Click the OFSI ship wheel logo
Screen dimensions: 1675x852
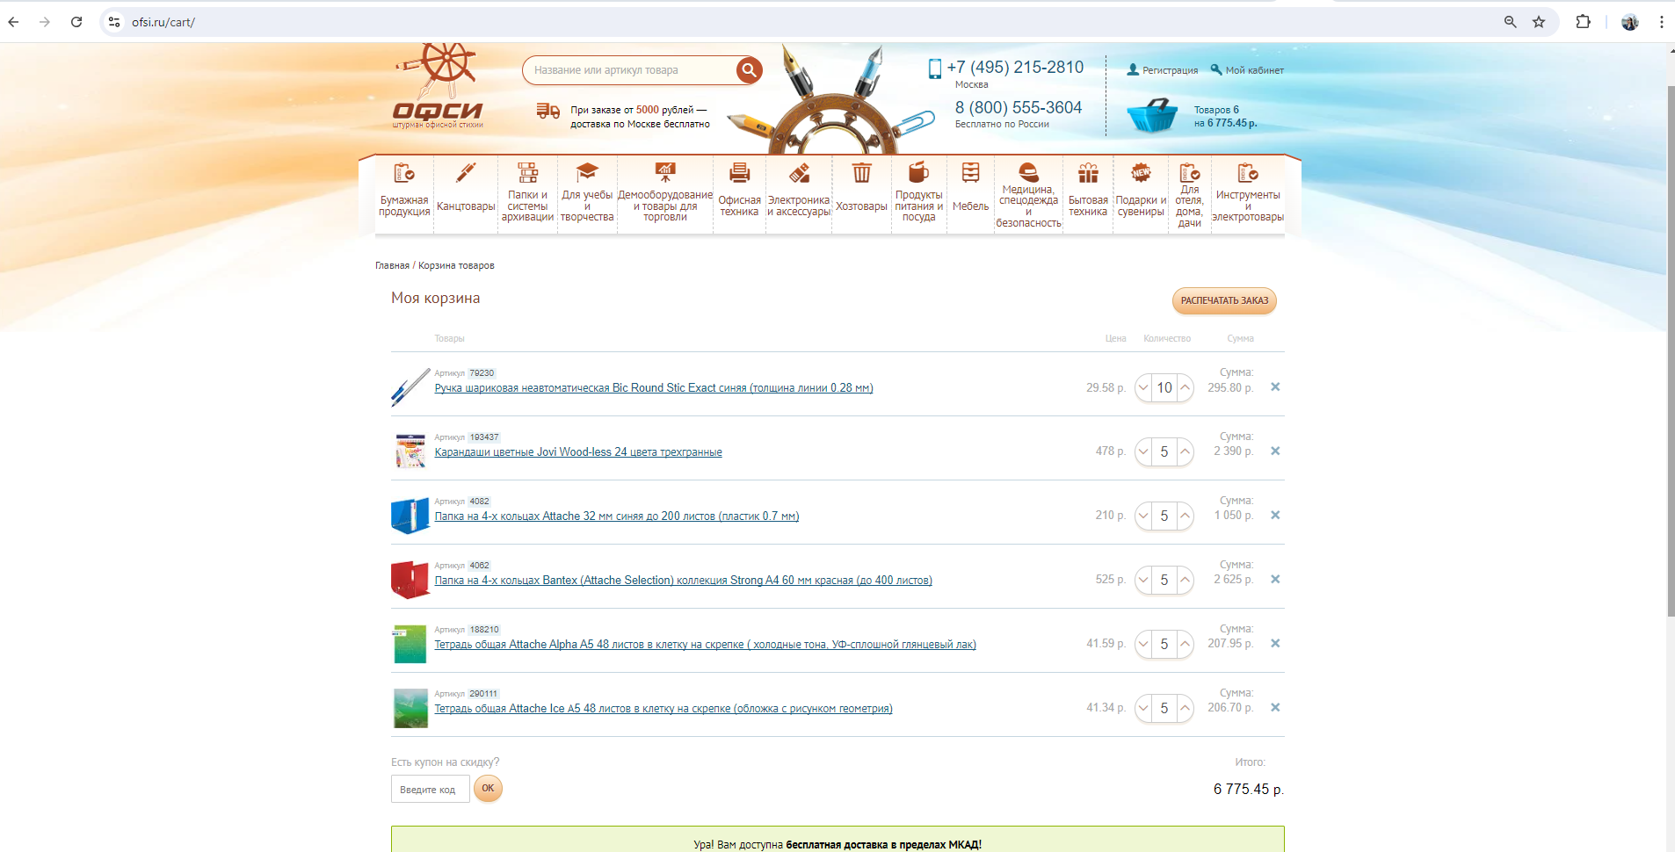pyautogui.click(x=438, y=86)
